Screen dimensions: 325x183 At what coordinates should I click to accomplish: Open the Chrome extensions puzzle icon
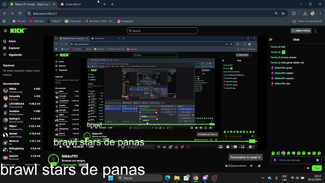(294, 13)
